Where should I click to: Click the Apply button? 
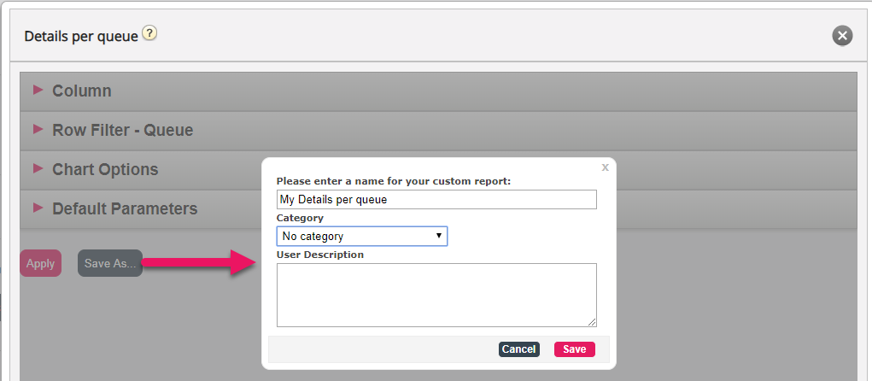(41, 264)
